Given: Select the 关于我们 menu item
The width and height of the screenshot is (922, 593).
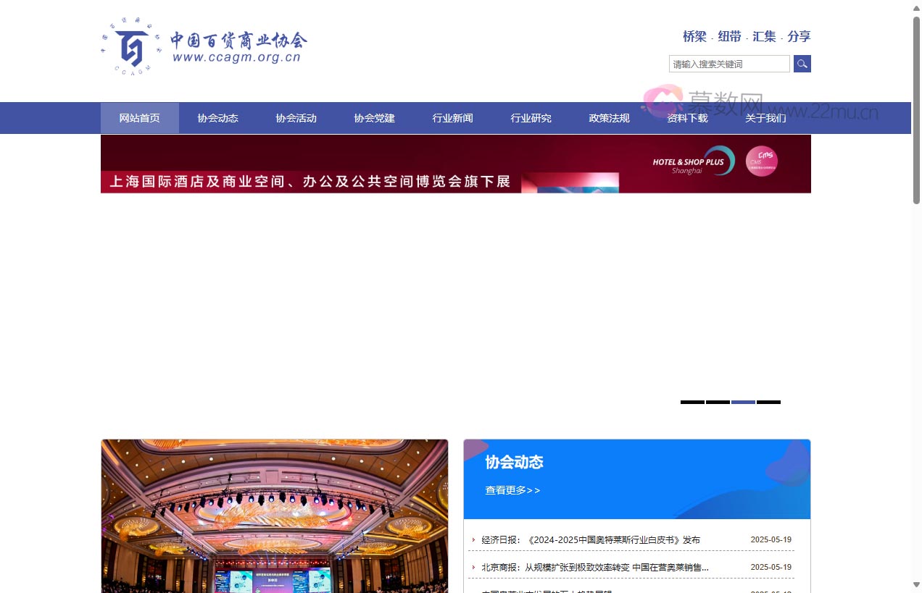Looking at the screenshot, I should 765,118.
